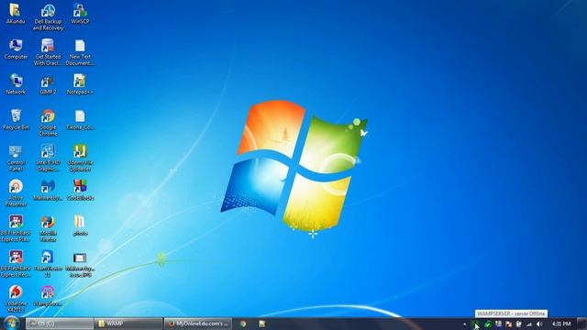Viewport: 587px width, 330px height.
Task: Launch Google Chrome from the desktop
Action: [48, 123]
